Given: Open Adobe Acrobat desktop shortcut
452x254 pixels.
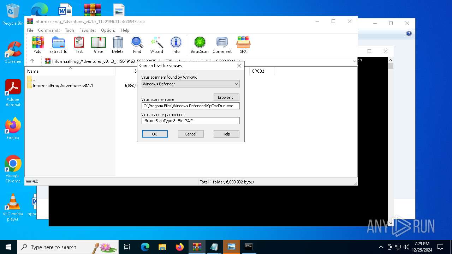Looking at the screenshot, I should [x=13, y=93].
